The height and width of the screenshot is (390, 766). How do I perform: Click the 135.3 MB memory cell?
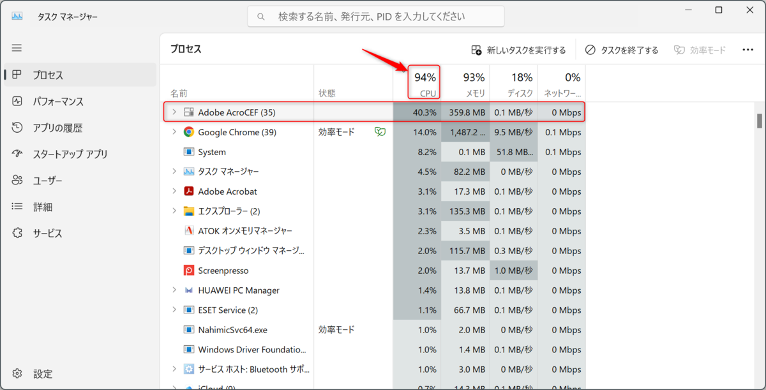465,211
